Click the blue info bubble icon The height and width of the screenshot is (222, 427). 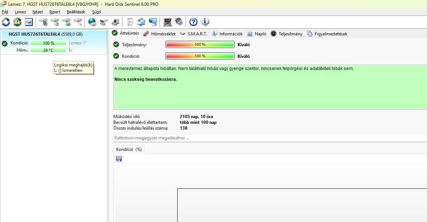point(205,22)
